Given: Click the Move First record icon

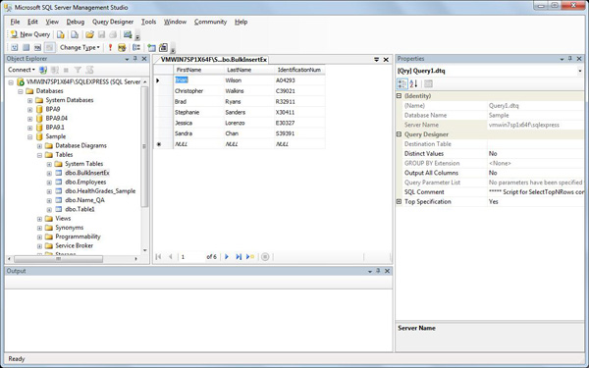Looking at the screenshot, I should coord(158,257).
